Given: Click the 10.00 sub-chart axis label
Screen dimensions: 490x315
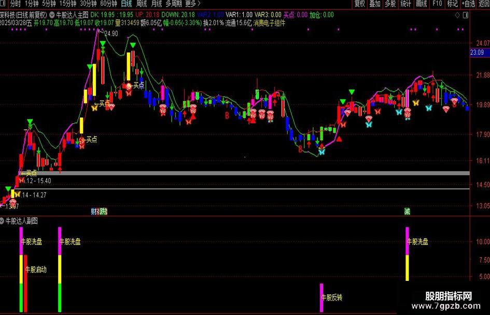Looking at the screenshot, I should (x=483, y=242).
